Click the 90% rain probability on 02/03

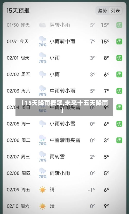[x=43, y=94]
